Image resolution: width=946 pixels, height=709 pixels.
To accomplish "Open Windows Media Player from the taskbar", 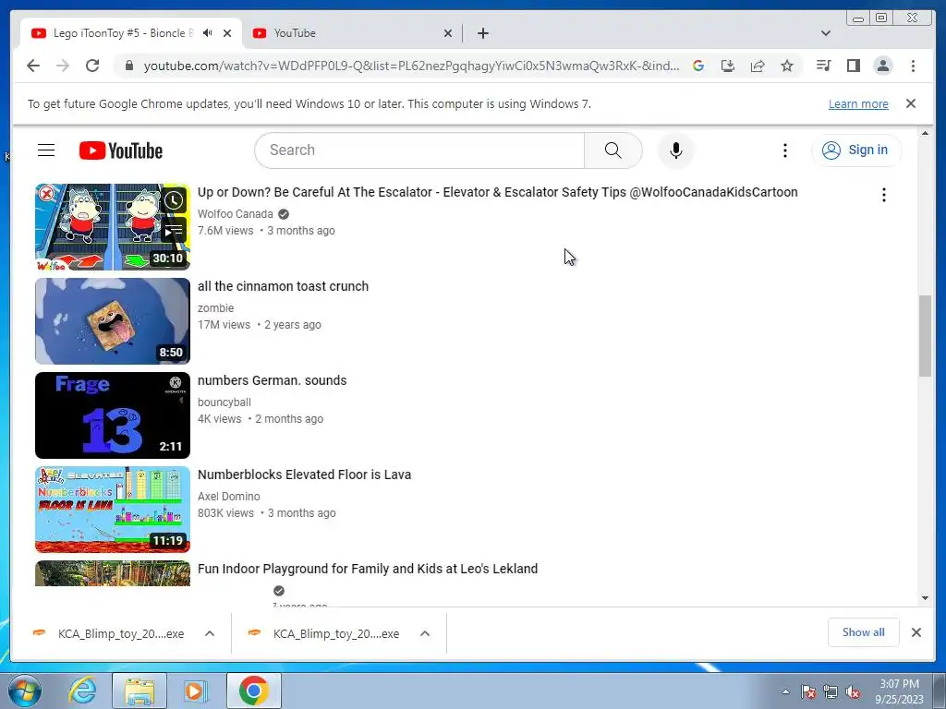I will [x=195, y=691].
